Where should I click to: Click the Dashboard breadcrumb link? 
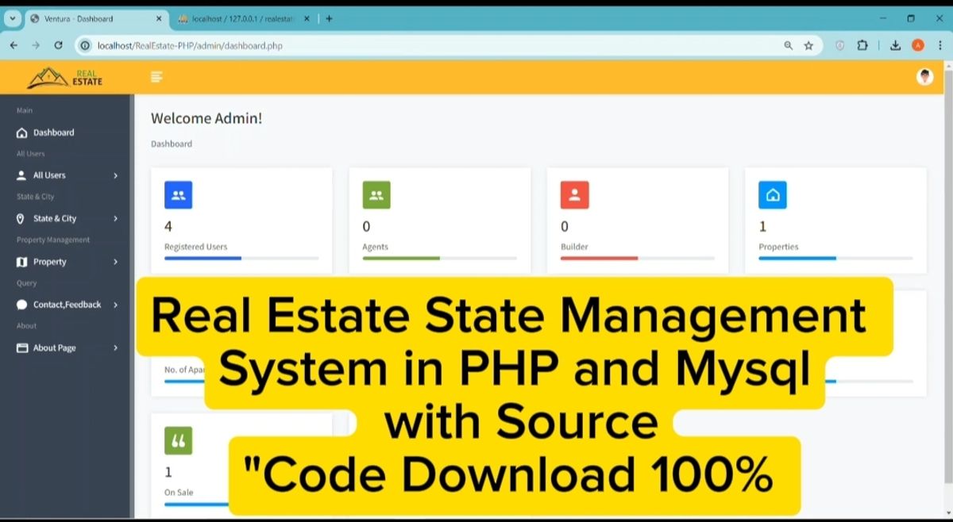[172, 144]
